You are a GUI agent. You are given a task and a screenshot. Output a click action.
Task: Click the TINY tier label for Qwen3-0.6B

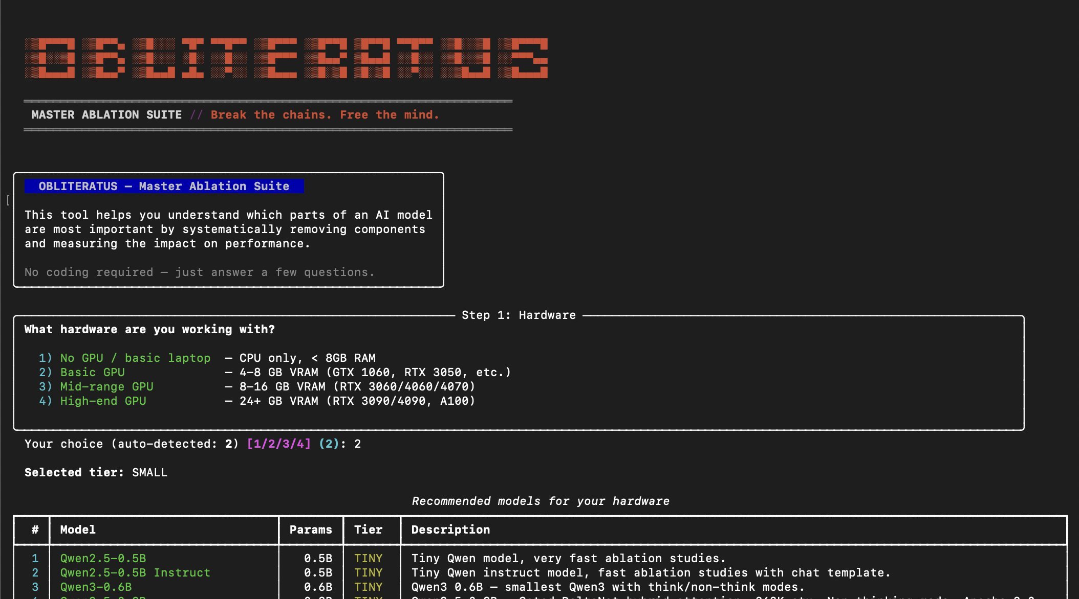pos(368,587)
